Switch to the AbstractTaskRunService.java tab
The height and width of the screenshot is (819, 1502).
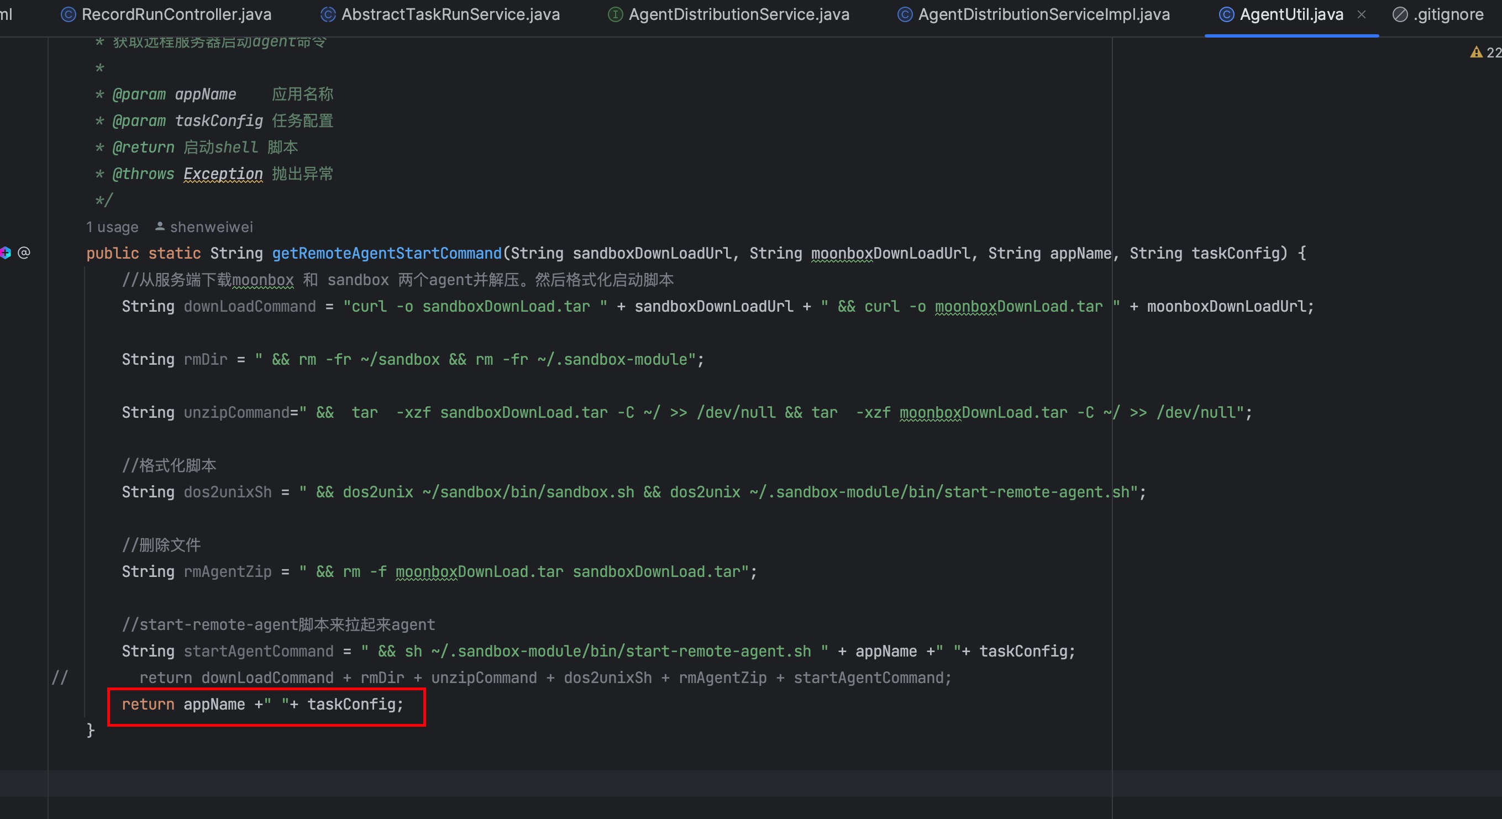point(450,14)
